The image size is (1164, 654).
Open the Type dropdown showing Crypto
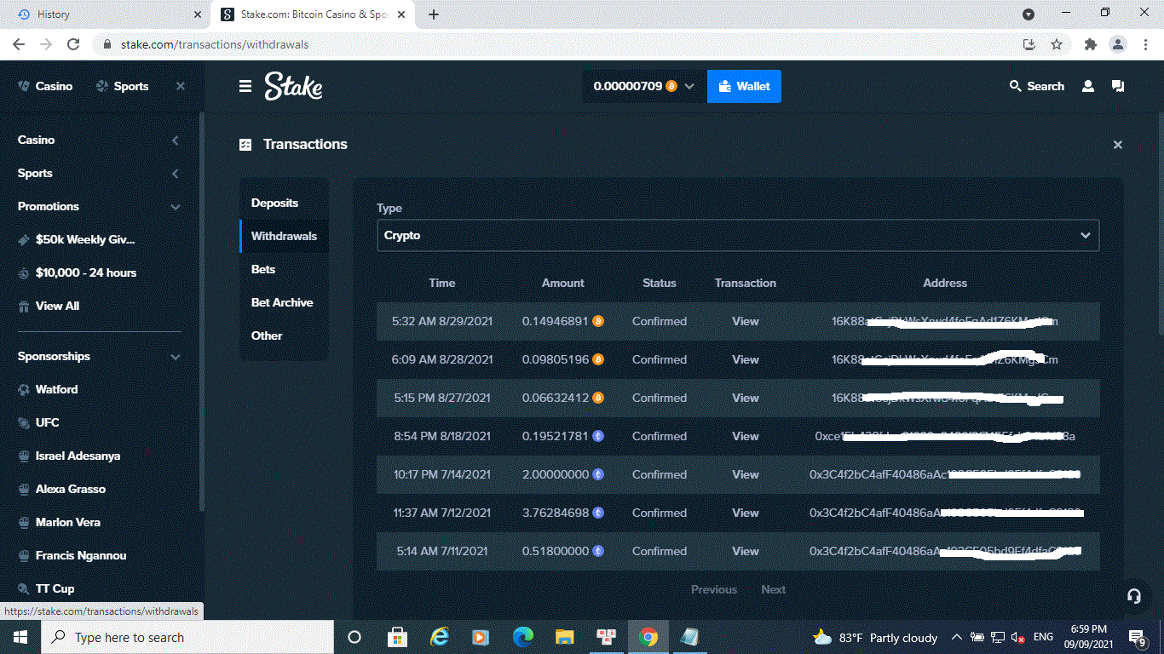(x=738, y=235)
